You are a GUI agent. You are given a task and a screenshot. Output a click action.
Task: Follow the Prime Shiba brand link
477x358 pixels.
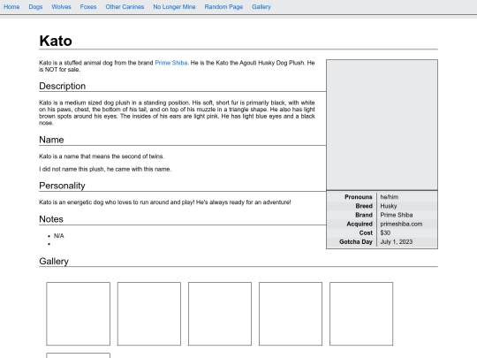(171, 63)
